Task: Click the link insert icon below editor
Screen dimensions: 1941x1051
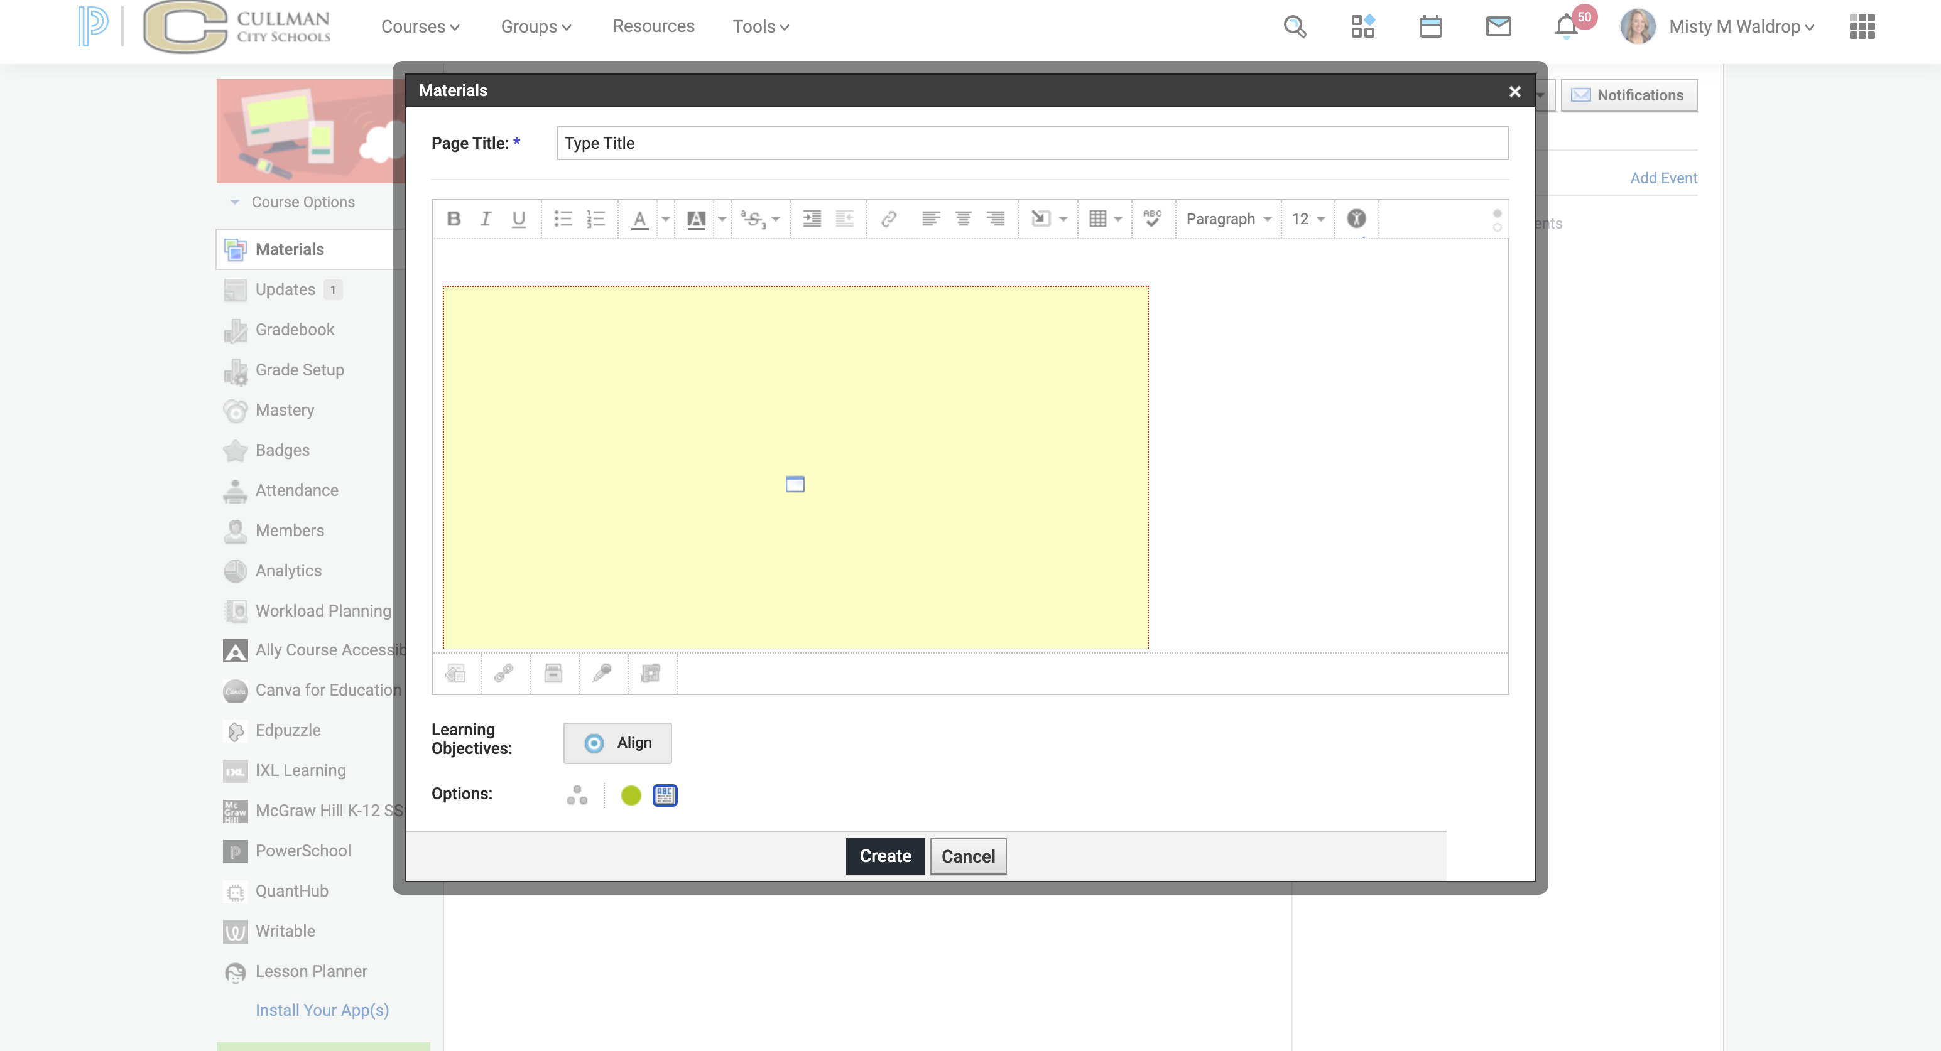Action: [x=504, y=672]
